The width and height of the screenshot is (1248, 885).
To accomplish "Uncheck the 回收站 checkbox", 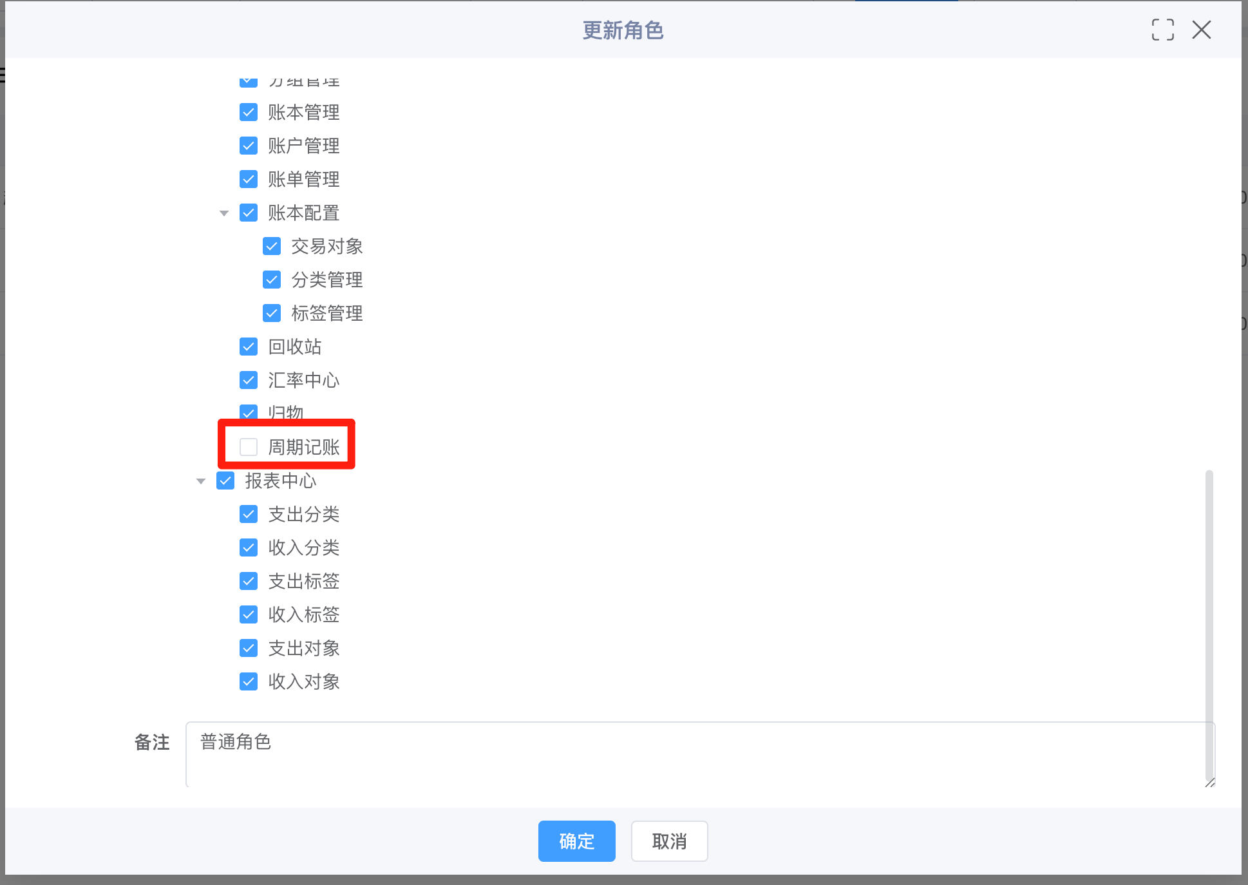I will 249,347.
